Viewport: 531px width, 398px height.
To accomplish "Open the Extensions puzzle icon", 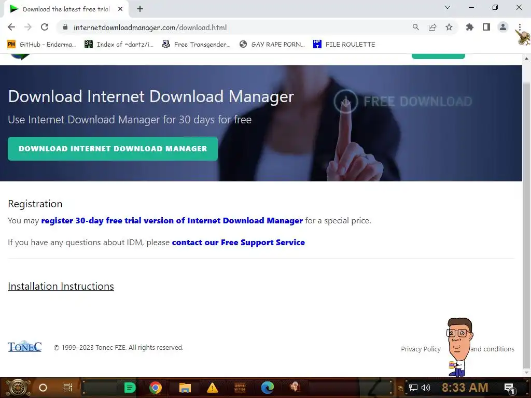I will pyautogui.click(x=469, y=27).
